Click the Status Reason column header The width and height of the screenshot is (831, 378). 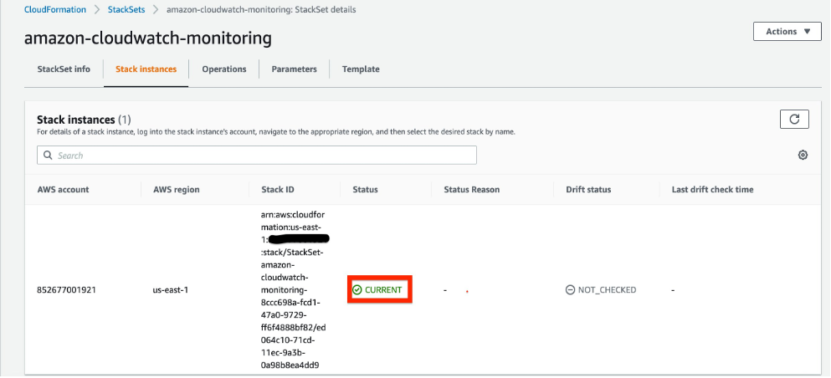point(472,190)
